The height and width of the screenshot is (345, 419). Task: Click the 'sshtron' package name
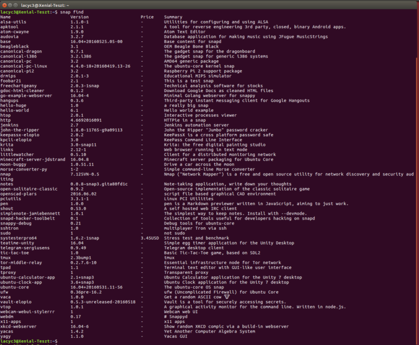point(9,228)
